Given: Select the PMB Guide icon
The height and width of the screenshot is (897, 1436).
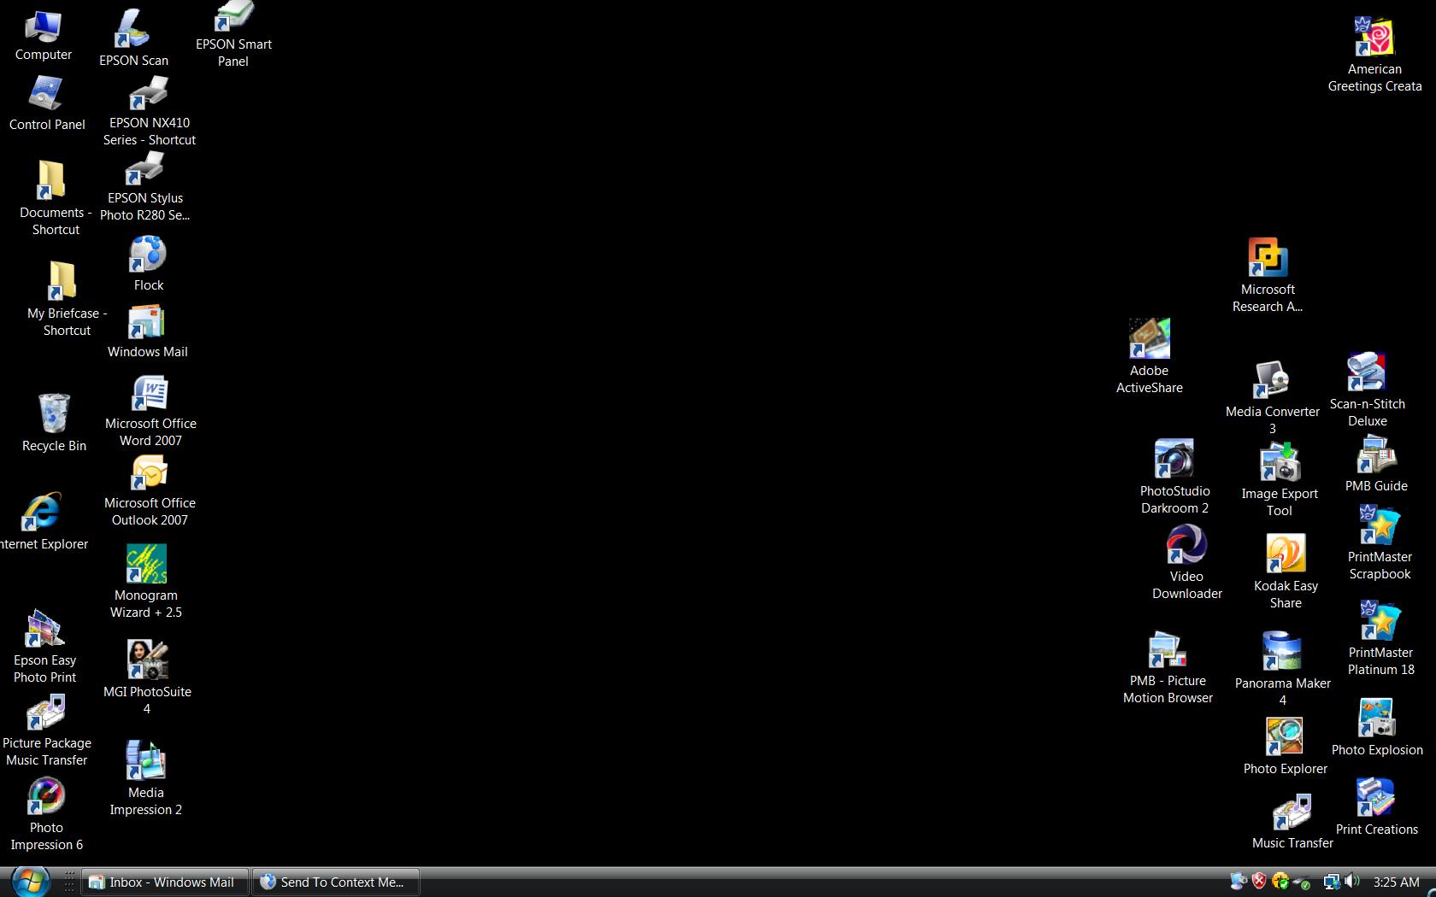Looking at the screenshot, I should click(1376, 454).
